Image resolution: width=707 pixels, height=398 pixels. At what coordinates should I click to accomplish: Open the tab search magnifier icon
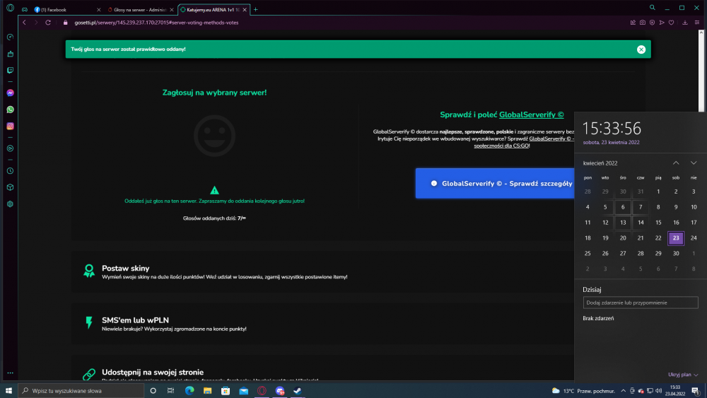(x=653, y=8)
